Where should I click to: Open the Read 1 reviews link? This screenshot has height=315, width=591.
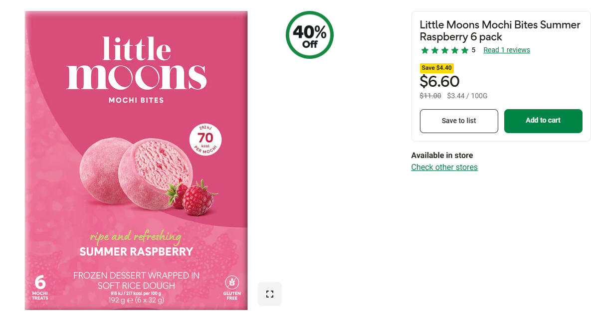tap(507, 50)
